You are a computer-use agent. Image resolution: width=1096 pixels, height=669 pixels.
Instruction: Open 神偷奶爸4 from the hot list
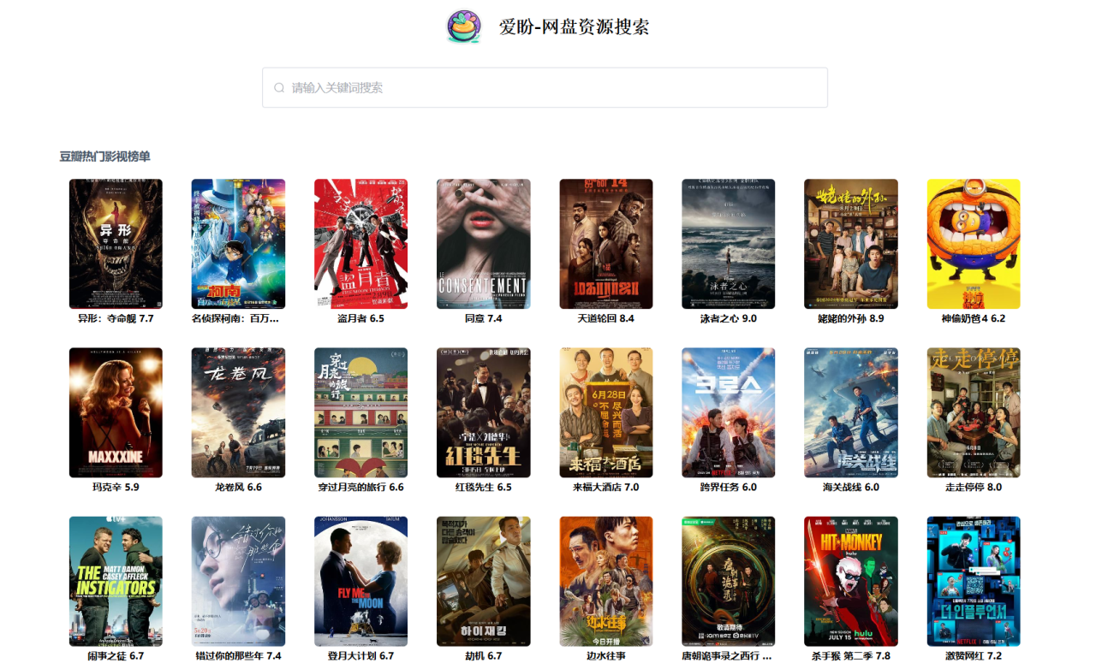(973, 243)
